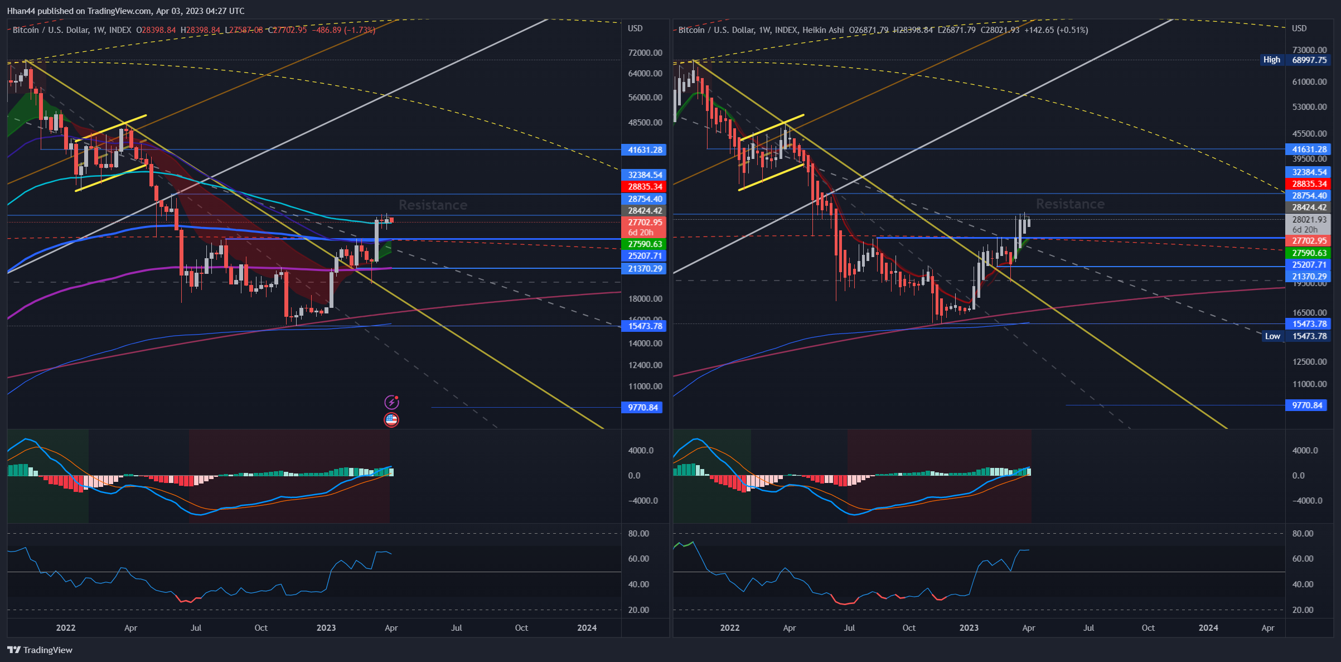The height and width of the screenshot is (662, 1341).
Task: Select the green 27590.63 label on the left chart
Action: point(644,244)
